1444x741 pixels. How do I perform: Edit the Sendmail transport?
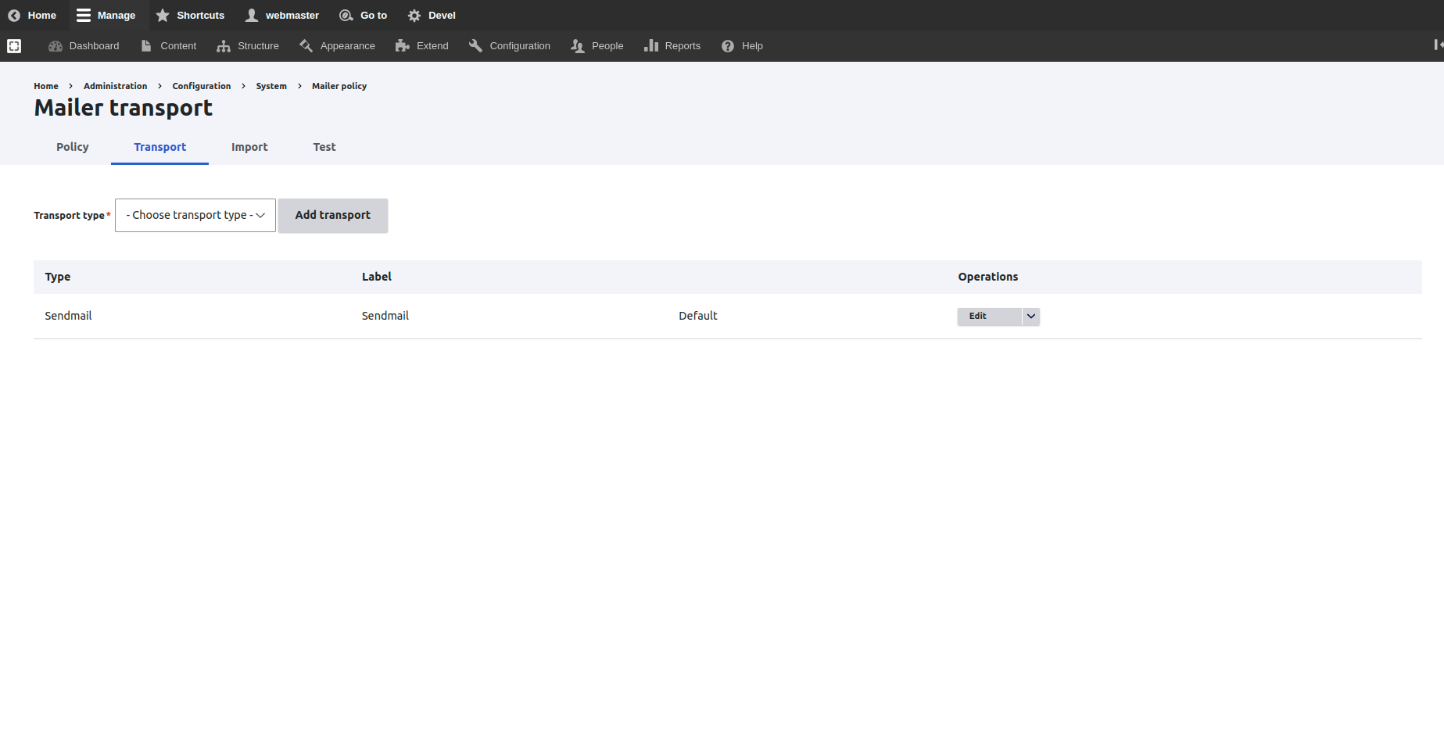click(978, 317)
